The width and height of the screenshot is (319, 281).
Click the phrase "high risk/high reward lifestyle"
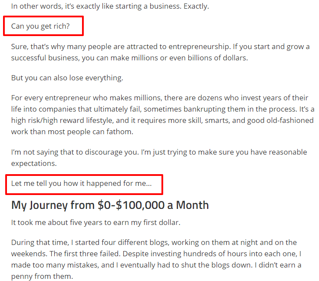point(62,121)
